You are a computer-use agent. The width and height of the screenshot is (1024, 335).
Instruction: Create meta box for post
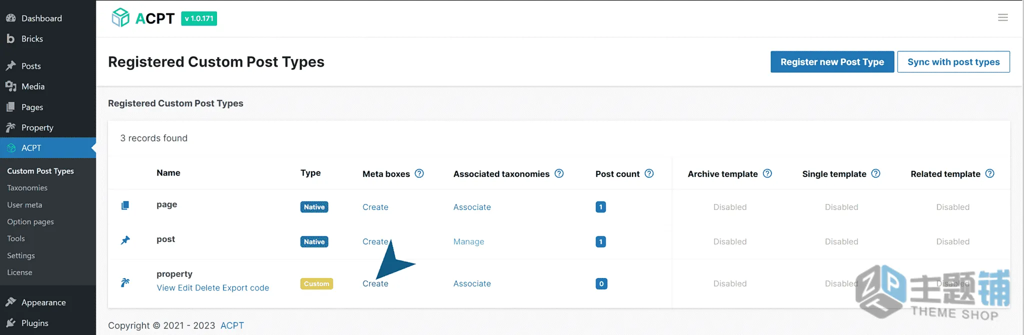[375, 241]
